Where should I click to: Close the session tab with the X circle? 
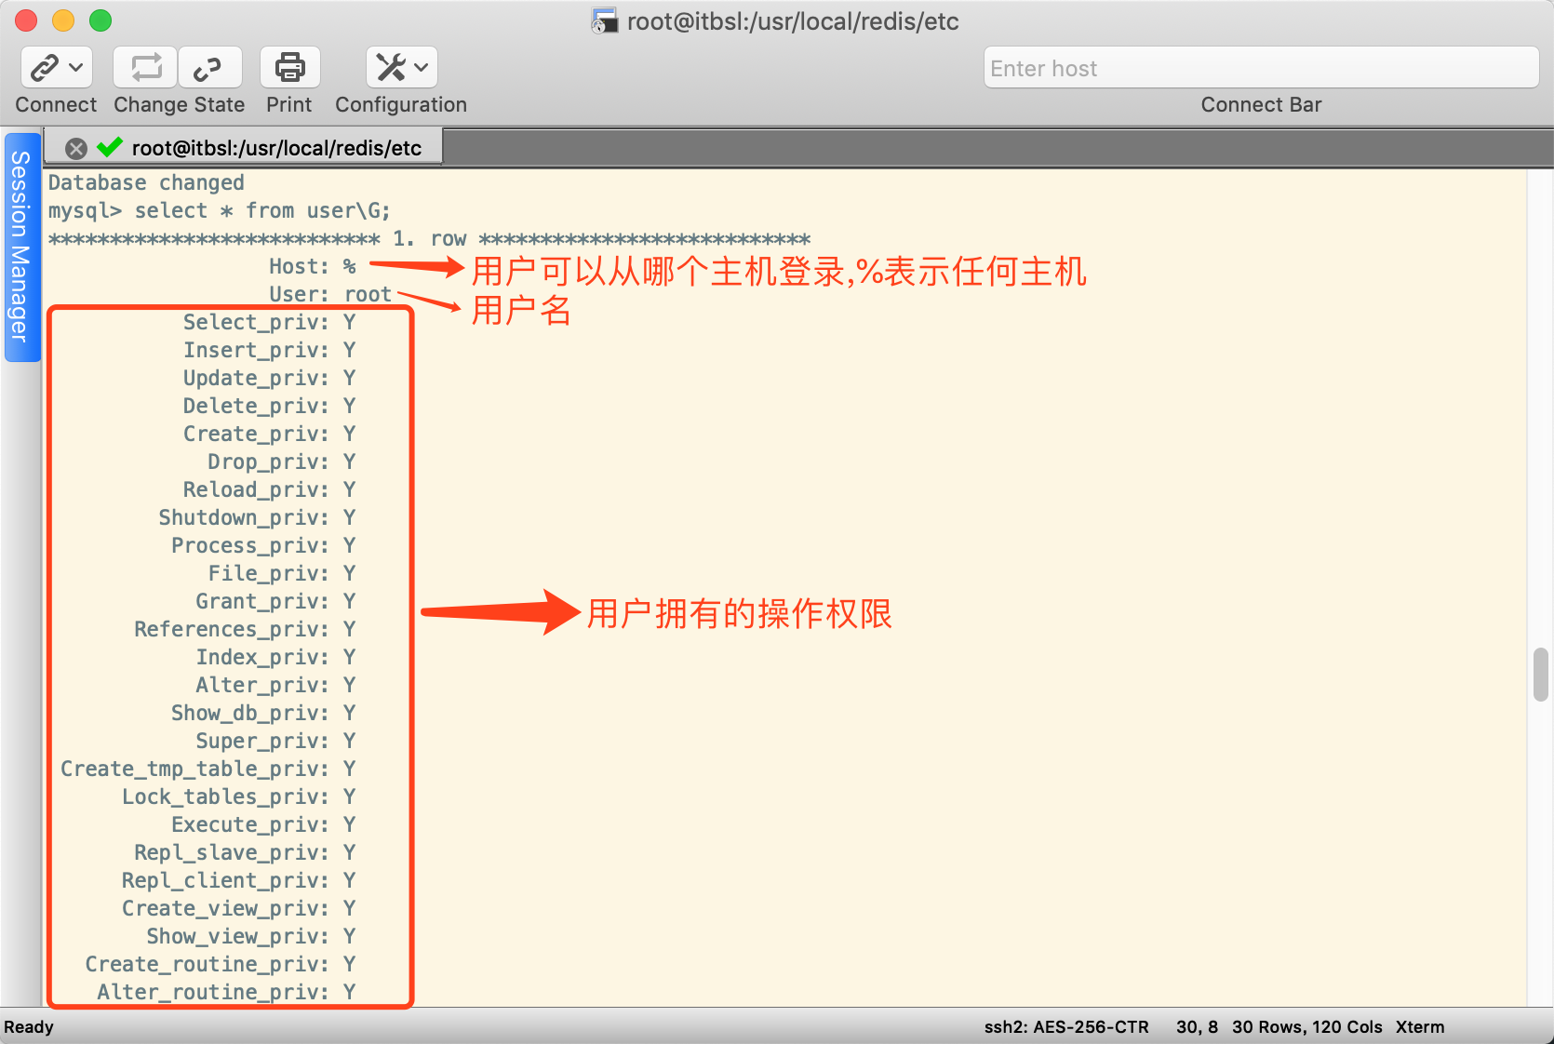75,148
